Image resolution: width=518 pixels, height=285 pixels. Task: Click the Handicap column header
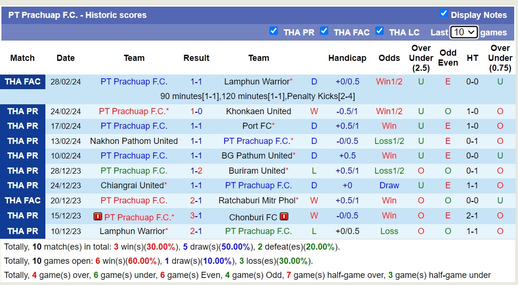347,58
